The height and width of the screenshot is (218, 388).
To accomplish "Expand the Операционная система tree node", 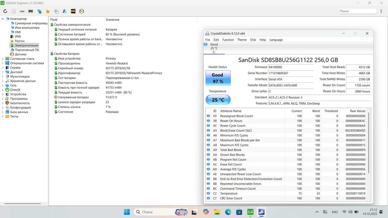I will click(2, 63).
